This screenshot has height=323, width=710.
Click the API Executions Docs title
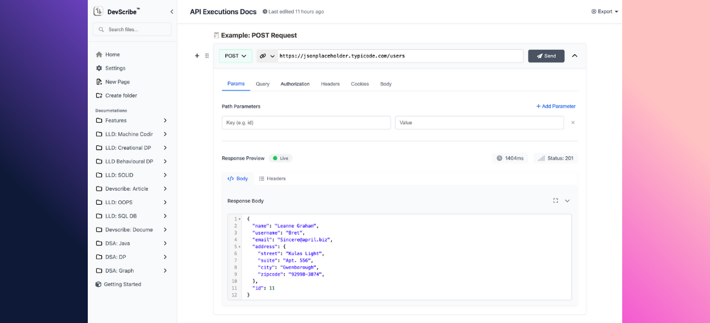coord(223,12)
